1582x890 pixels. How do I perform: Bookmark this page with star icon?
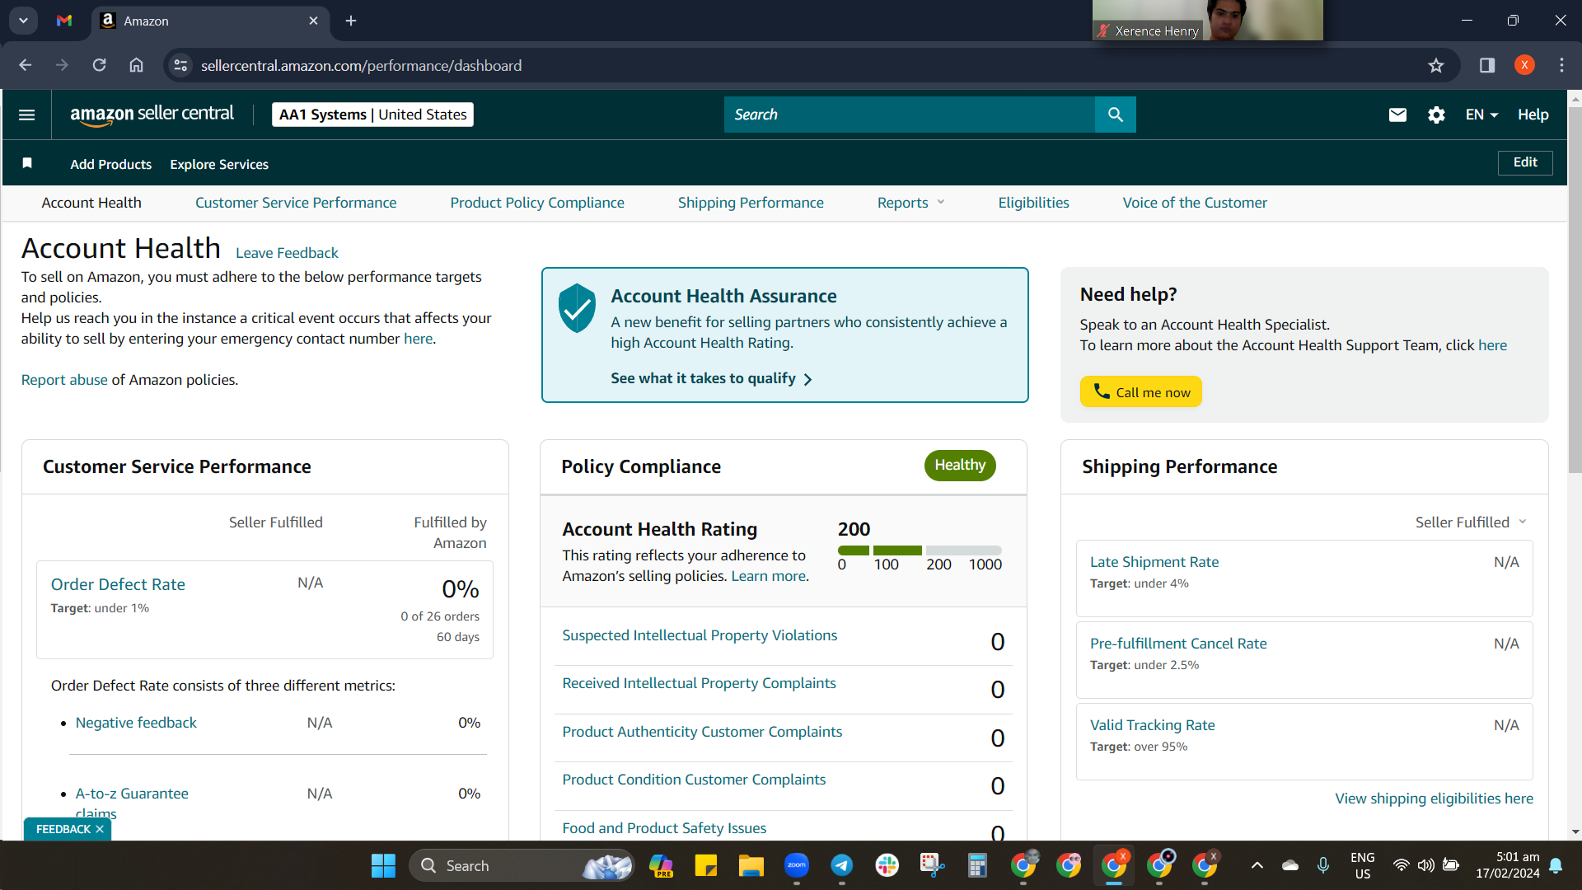[x=1436, y=65]
